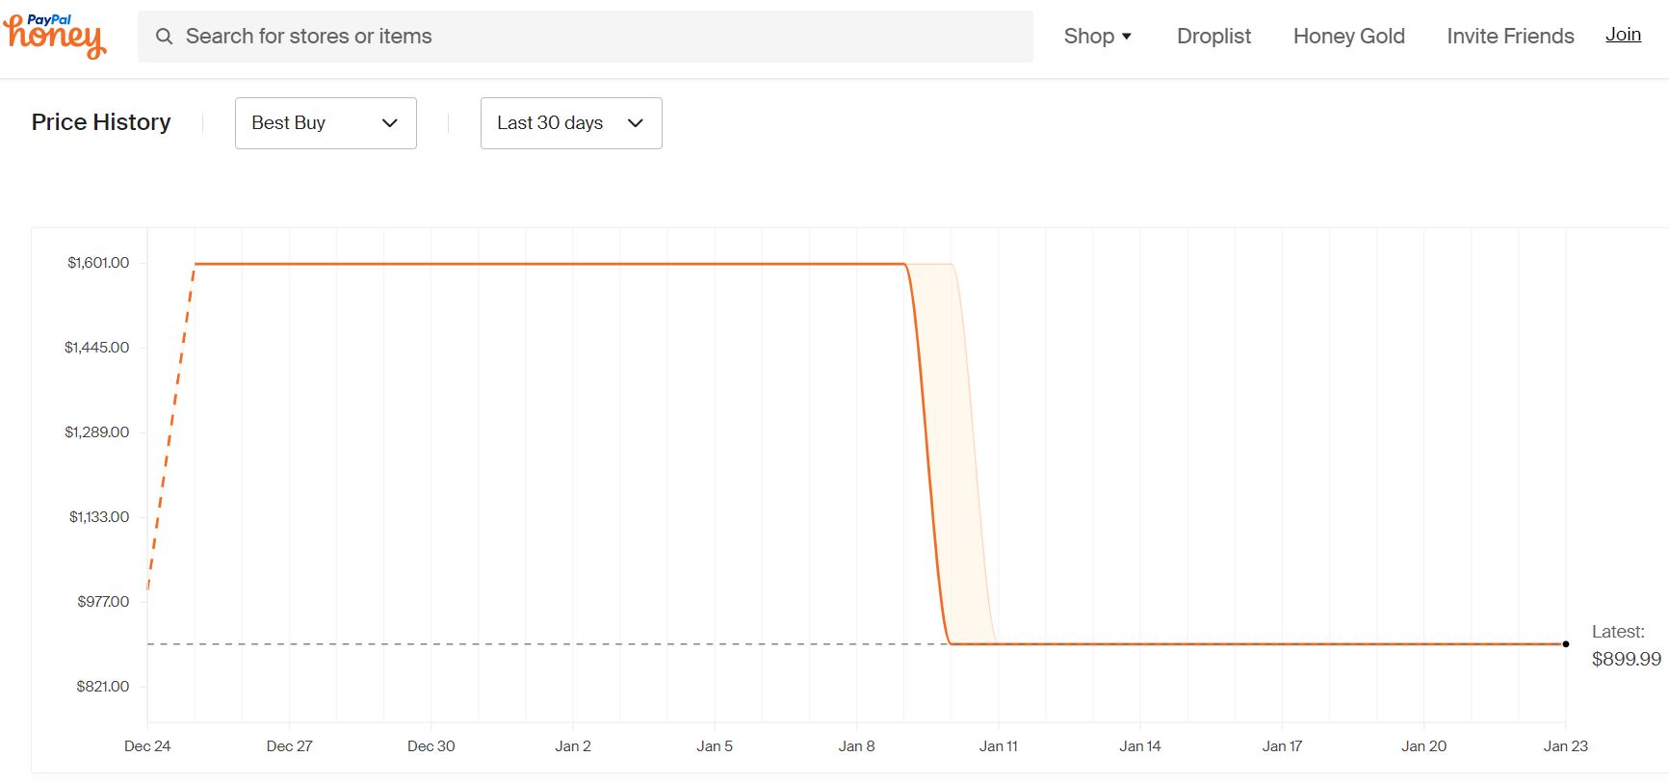This screenshot has height=783, width=1669.
Task: Click the Price History heading
Action: tap(101, 122)
